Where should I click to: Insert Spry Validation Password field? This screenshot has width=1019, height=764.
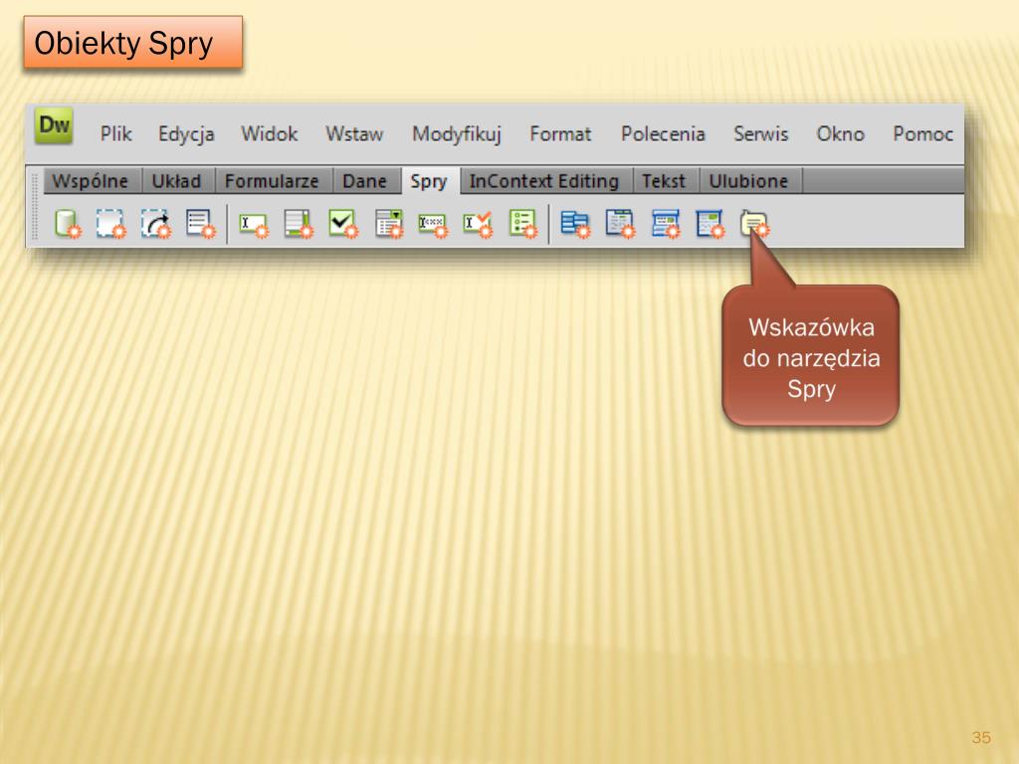(x=433, y=225)
